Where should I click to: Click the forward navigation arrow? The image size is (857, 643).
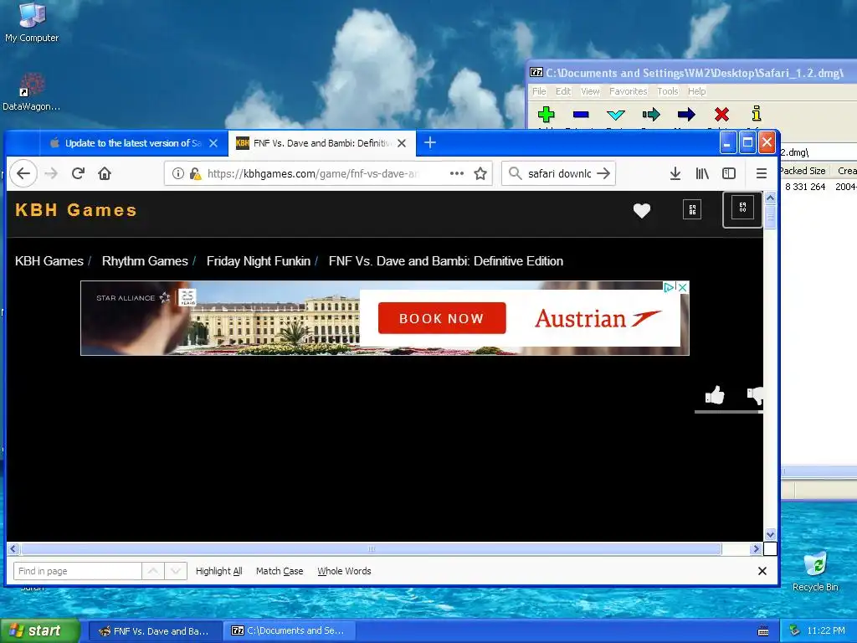pyautogui.click(x=51, y=173)
